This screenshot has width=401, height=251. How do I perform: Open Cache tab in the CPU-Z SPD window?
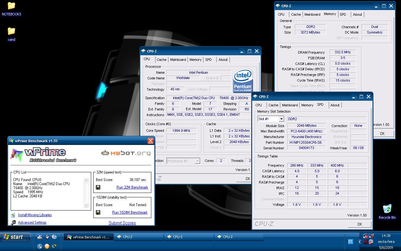tap(273, 105)
